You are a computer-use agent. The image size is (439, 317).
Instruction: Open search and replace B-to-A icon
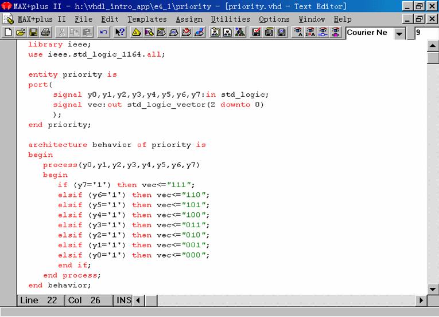[310, 33]
